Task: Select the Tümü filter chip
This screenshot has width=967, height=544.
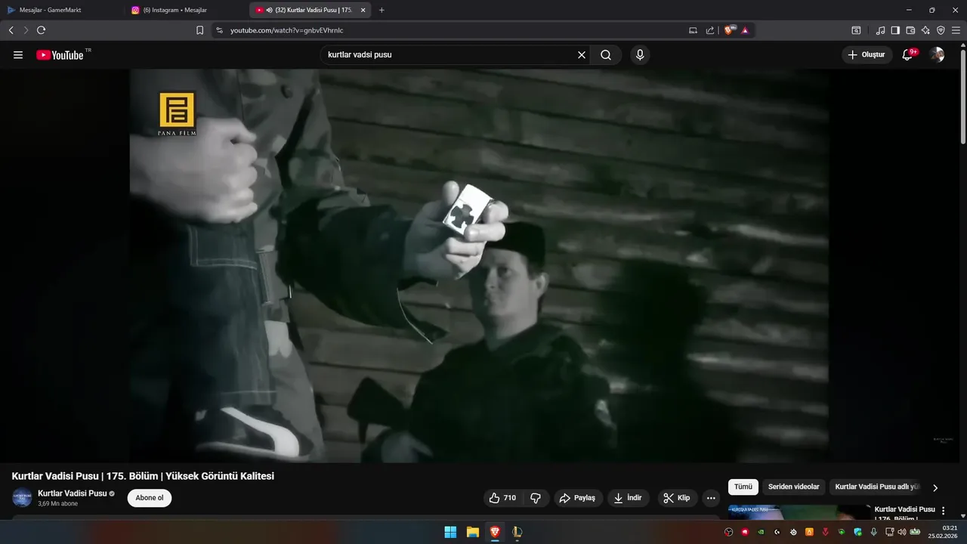Action: coord(743,487)
